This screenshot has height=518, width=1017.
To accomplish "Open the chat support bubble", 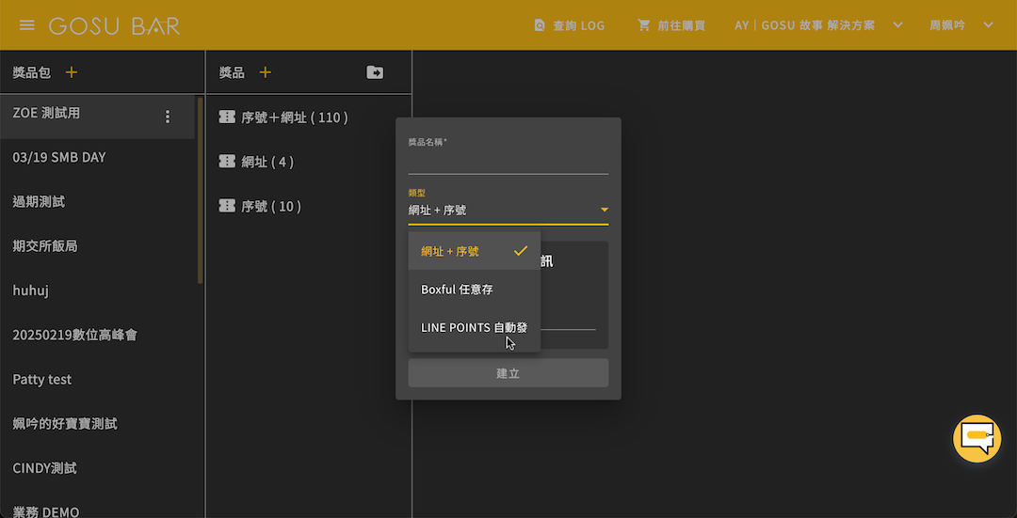I will pyautogui.click(x=977, y=438).
